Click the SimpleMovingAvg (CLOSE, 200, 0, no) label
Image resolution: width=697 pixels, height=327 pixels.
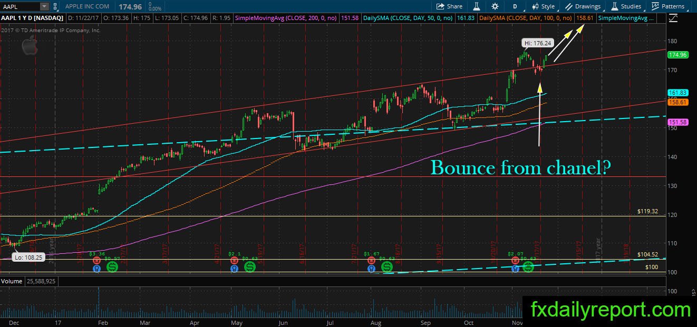point(287,18)
